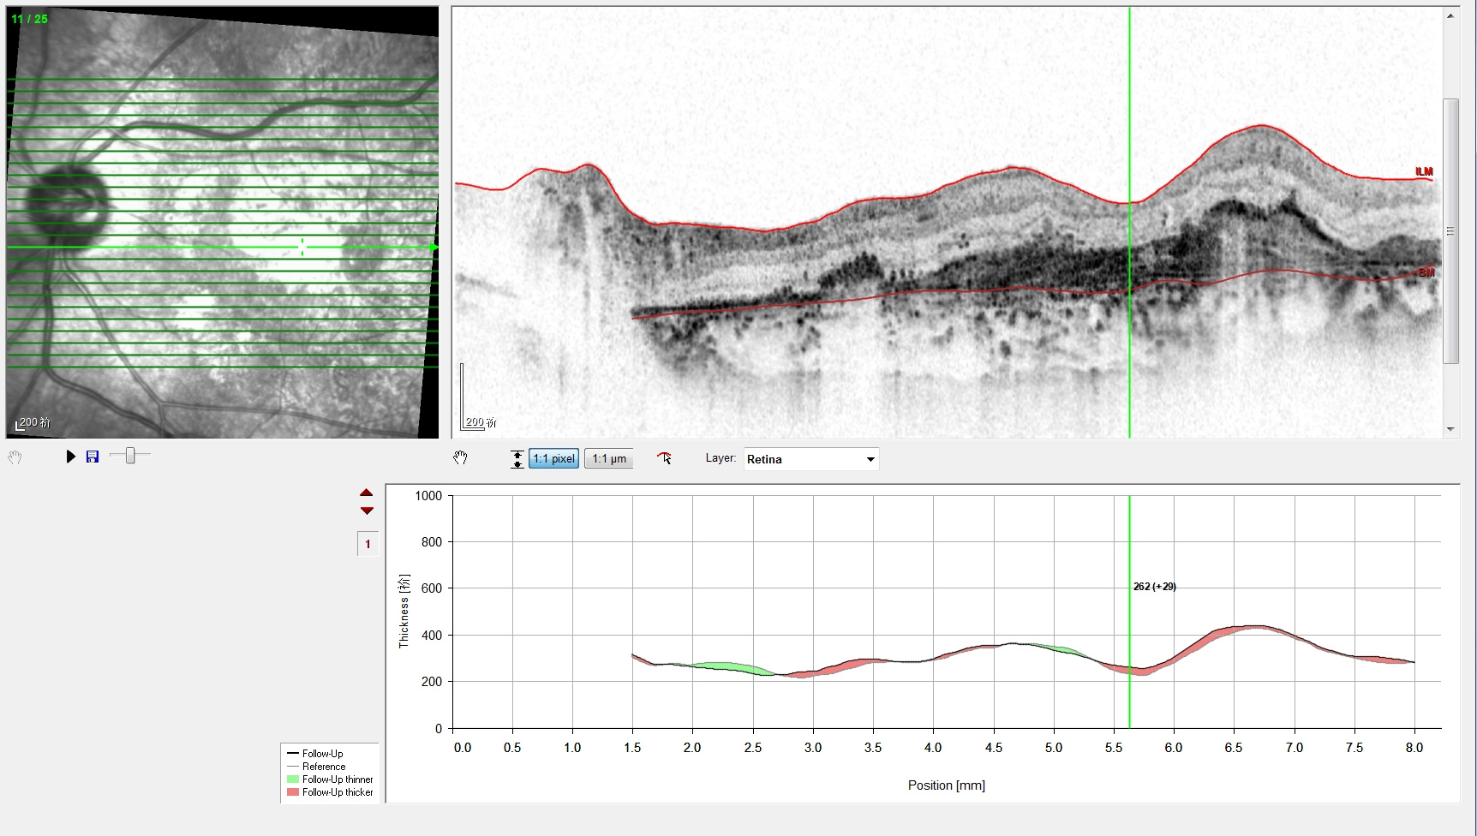The width and height of the screenshot is (1477, 836).
Task: Click the Layer dropdown arrow
Action: pos(870,459)
